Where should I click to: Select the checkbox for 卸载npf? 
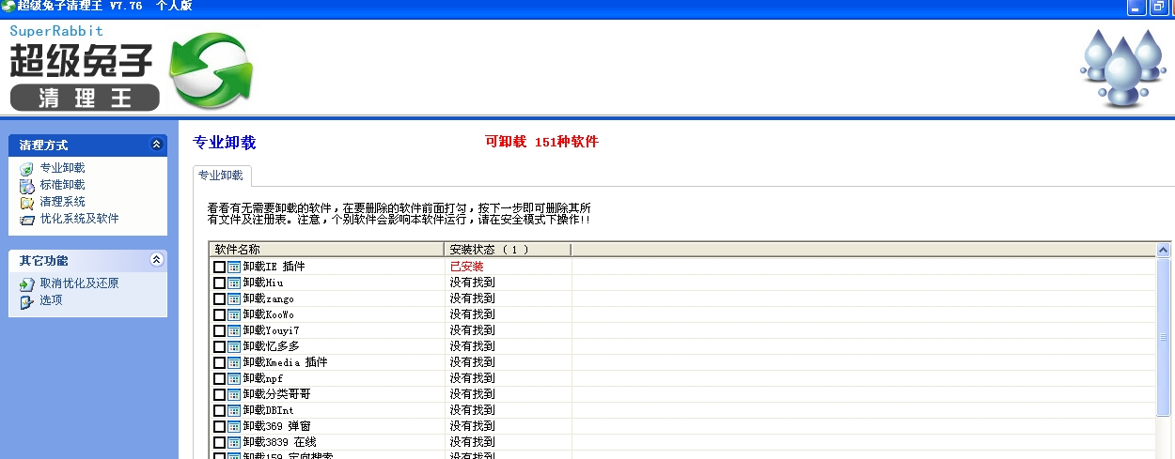click(219, 378)
